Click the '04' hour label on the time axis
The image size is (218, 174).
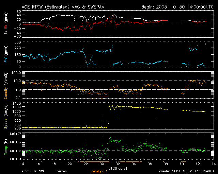[134, 164]
